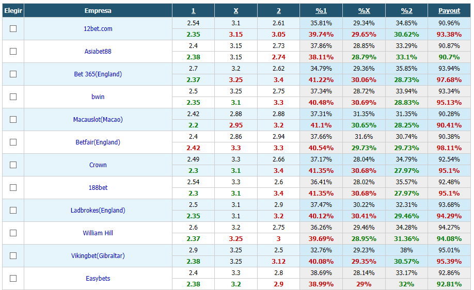Open the Macauslot(Macao) link

[98, 120]
